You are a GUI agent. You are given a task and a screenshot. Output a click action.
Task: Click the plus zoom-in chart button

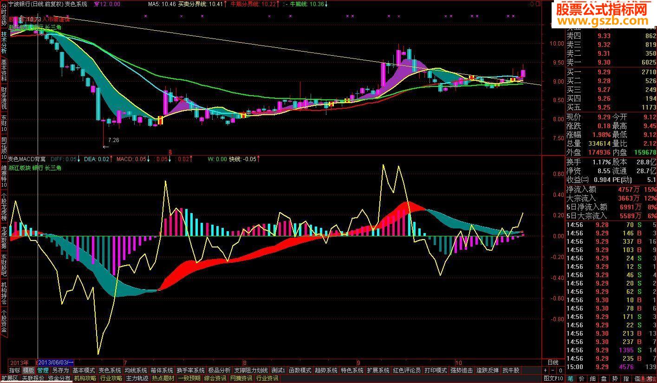[545, 370]
